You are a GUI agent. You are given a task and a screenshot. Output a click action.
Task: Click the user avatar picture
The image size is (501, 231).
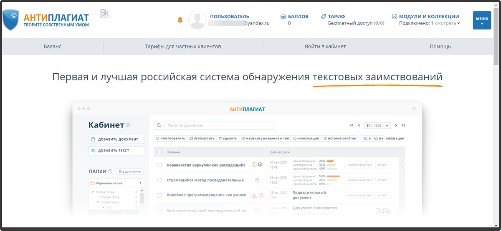click(197, 20)
